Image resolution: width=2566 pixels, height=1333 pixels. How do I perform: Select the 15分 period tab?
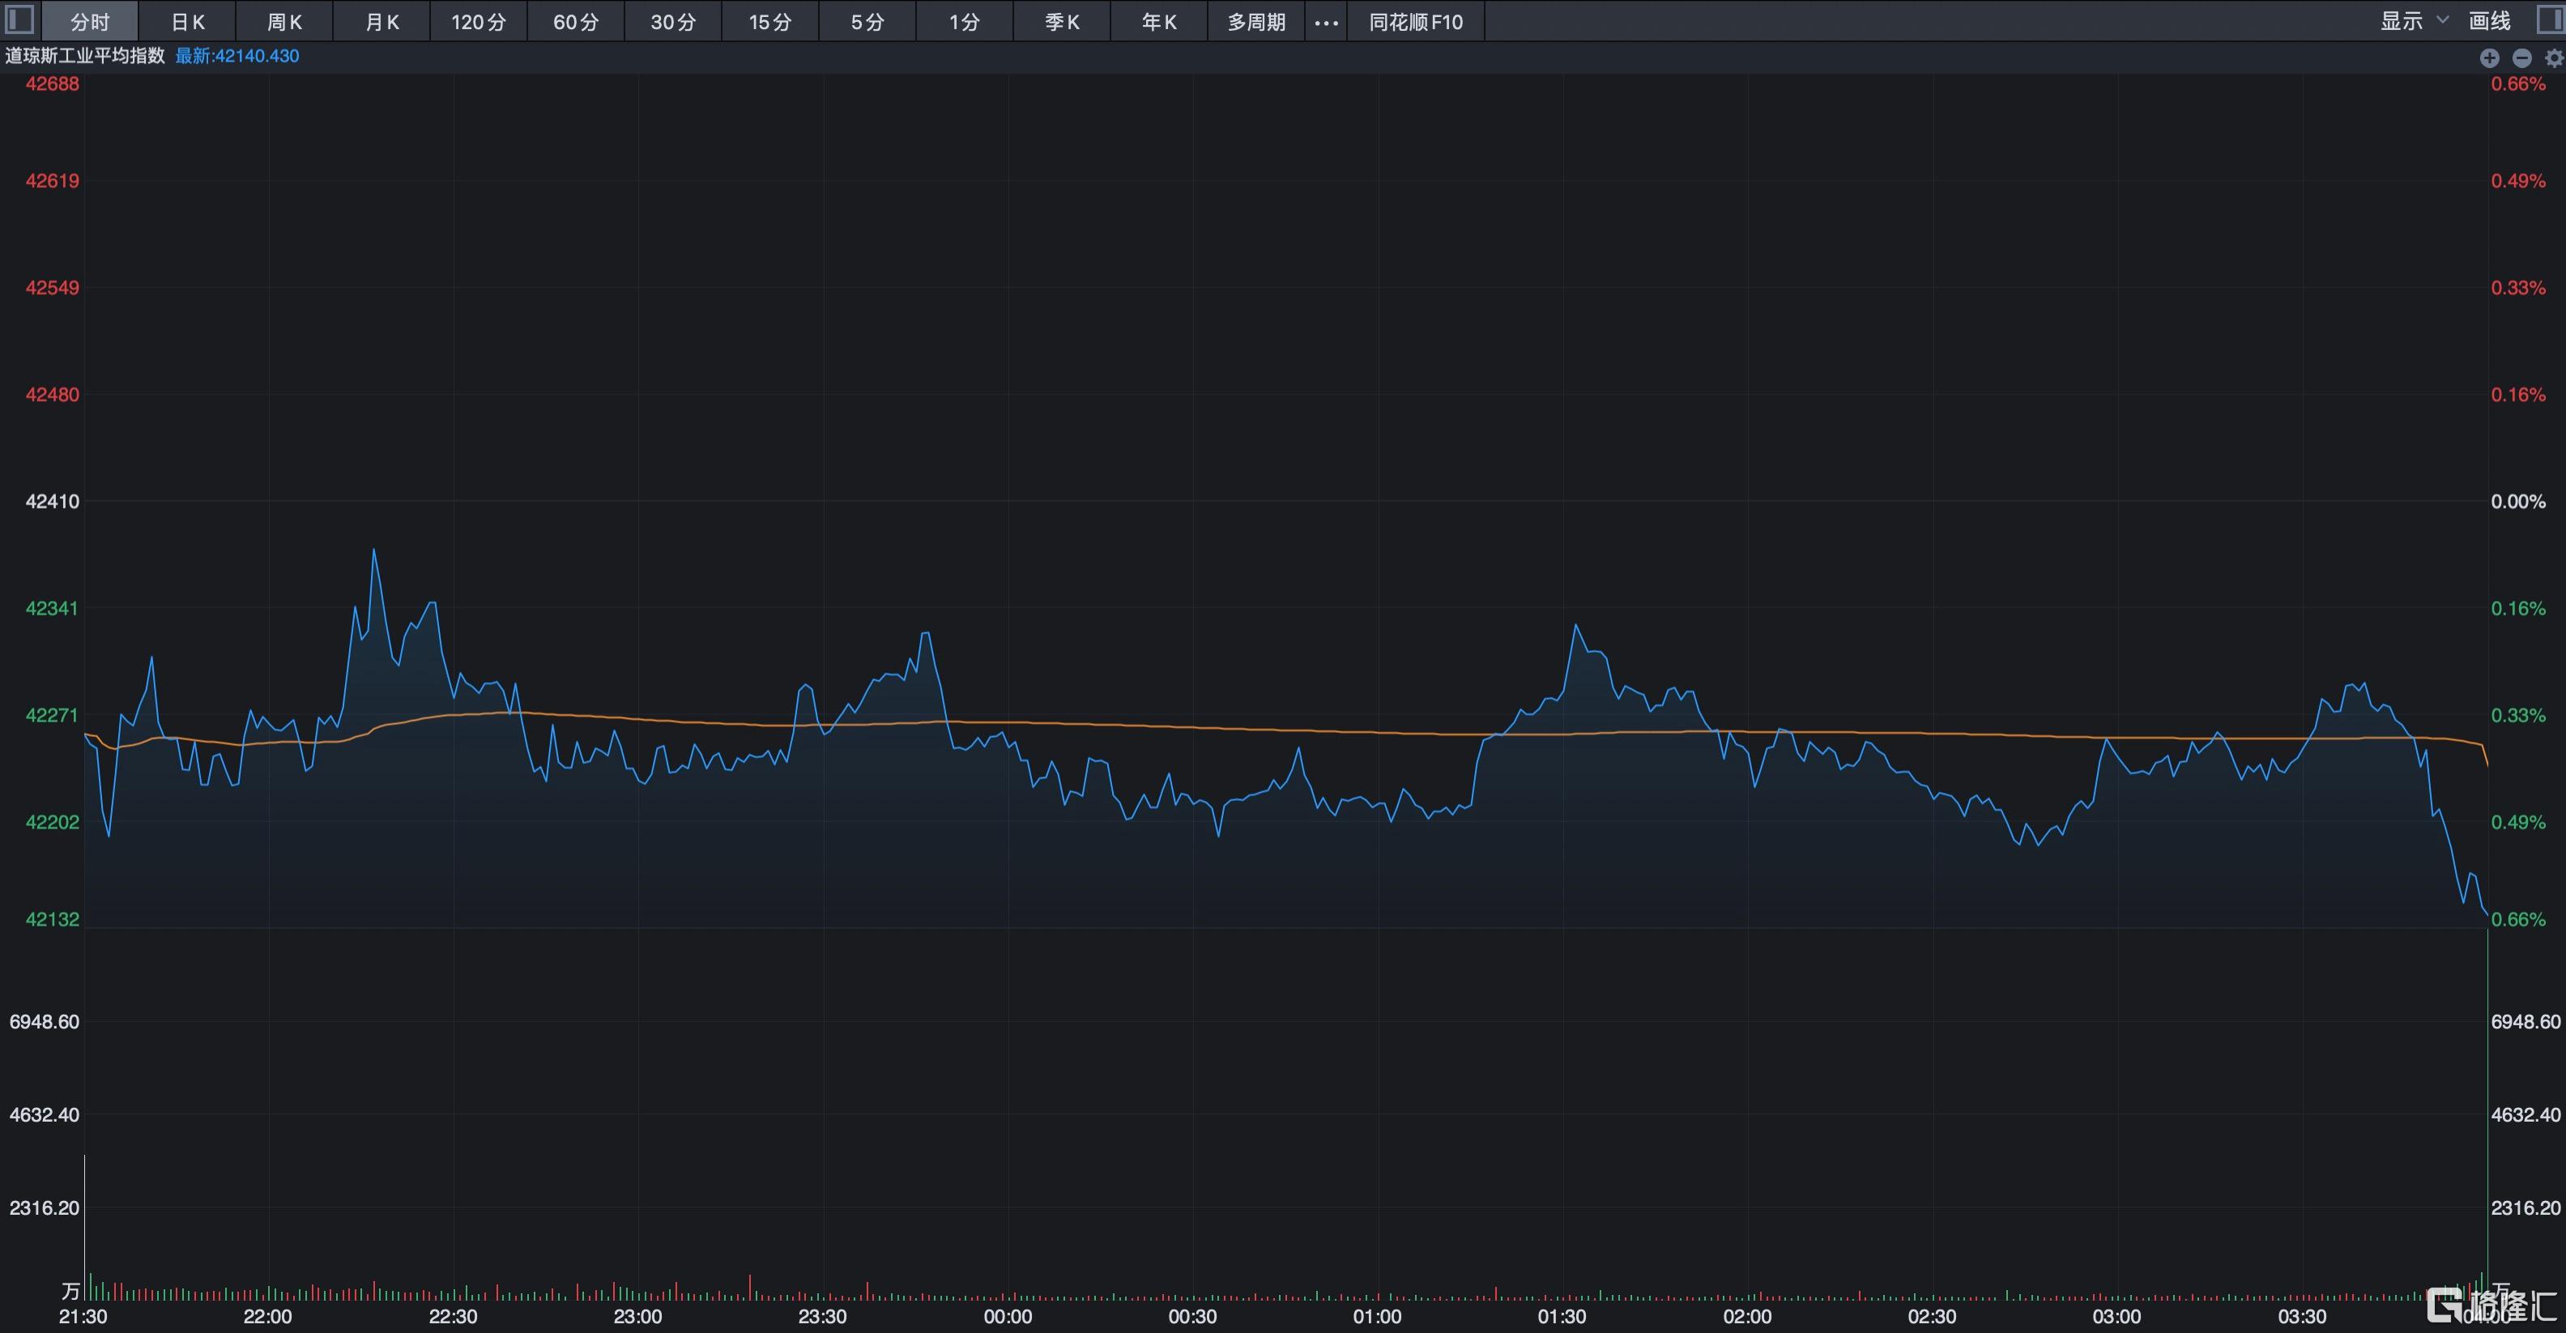(x=770, y=22)
